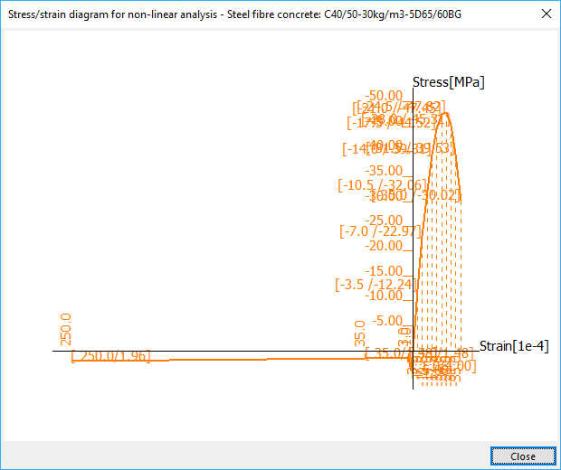The image size is (561, 470).
Task: Click the [-7.0 /-22.97] point label
Action: click(380, 231)
